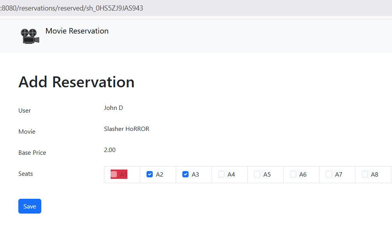This screenshot has width=392, height=228.
Task: Check the A8 seat box
Action: [x=365, y=174]
